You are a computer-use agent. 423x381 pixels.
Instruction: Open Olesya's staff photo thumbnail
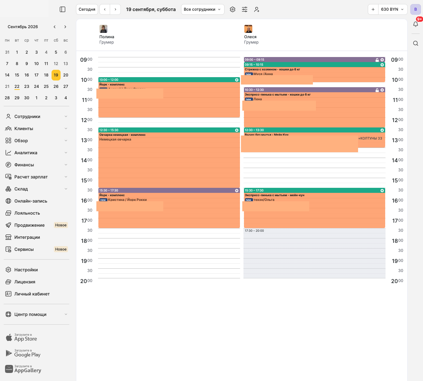(x=248, y=29)
